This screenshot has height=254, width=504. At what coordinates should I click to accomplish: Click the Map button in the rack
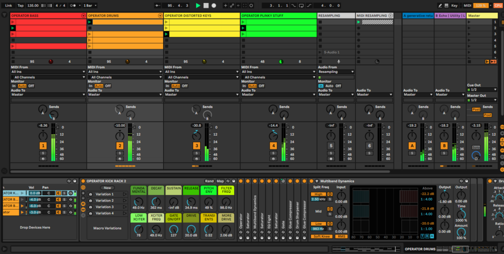220,181
